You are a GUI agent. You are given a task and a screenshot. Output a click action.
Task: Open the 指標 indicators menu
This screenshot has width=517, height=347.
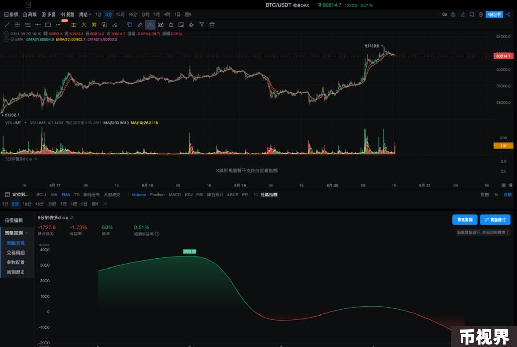(11, 14)
